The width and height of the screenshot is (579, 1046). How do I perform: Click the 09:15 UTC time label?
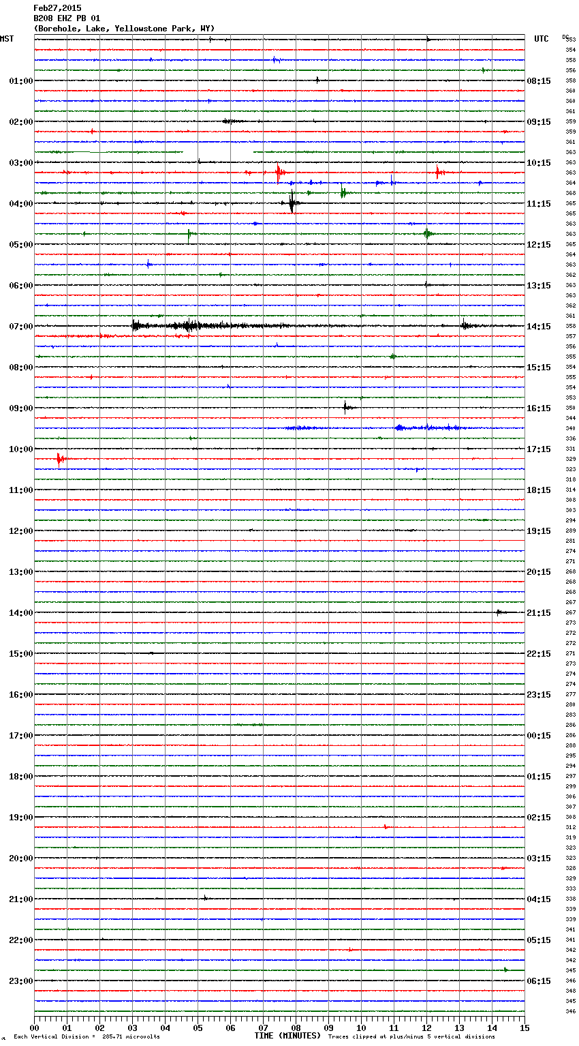pos(539,121)
